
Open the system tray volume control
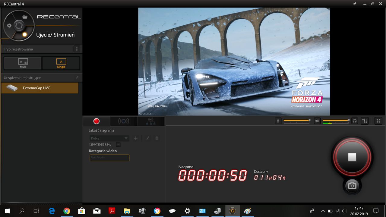(x=345, y=211)
